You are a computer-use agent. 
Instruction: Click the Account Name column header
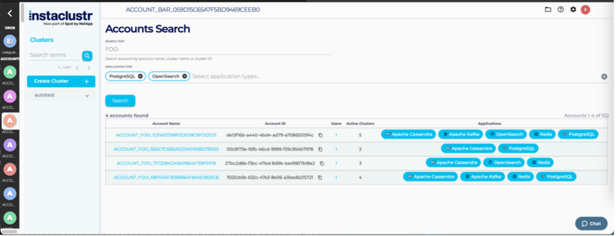click(x=166, y=124)
